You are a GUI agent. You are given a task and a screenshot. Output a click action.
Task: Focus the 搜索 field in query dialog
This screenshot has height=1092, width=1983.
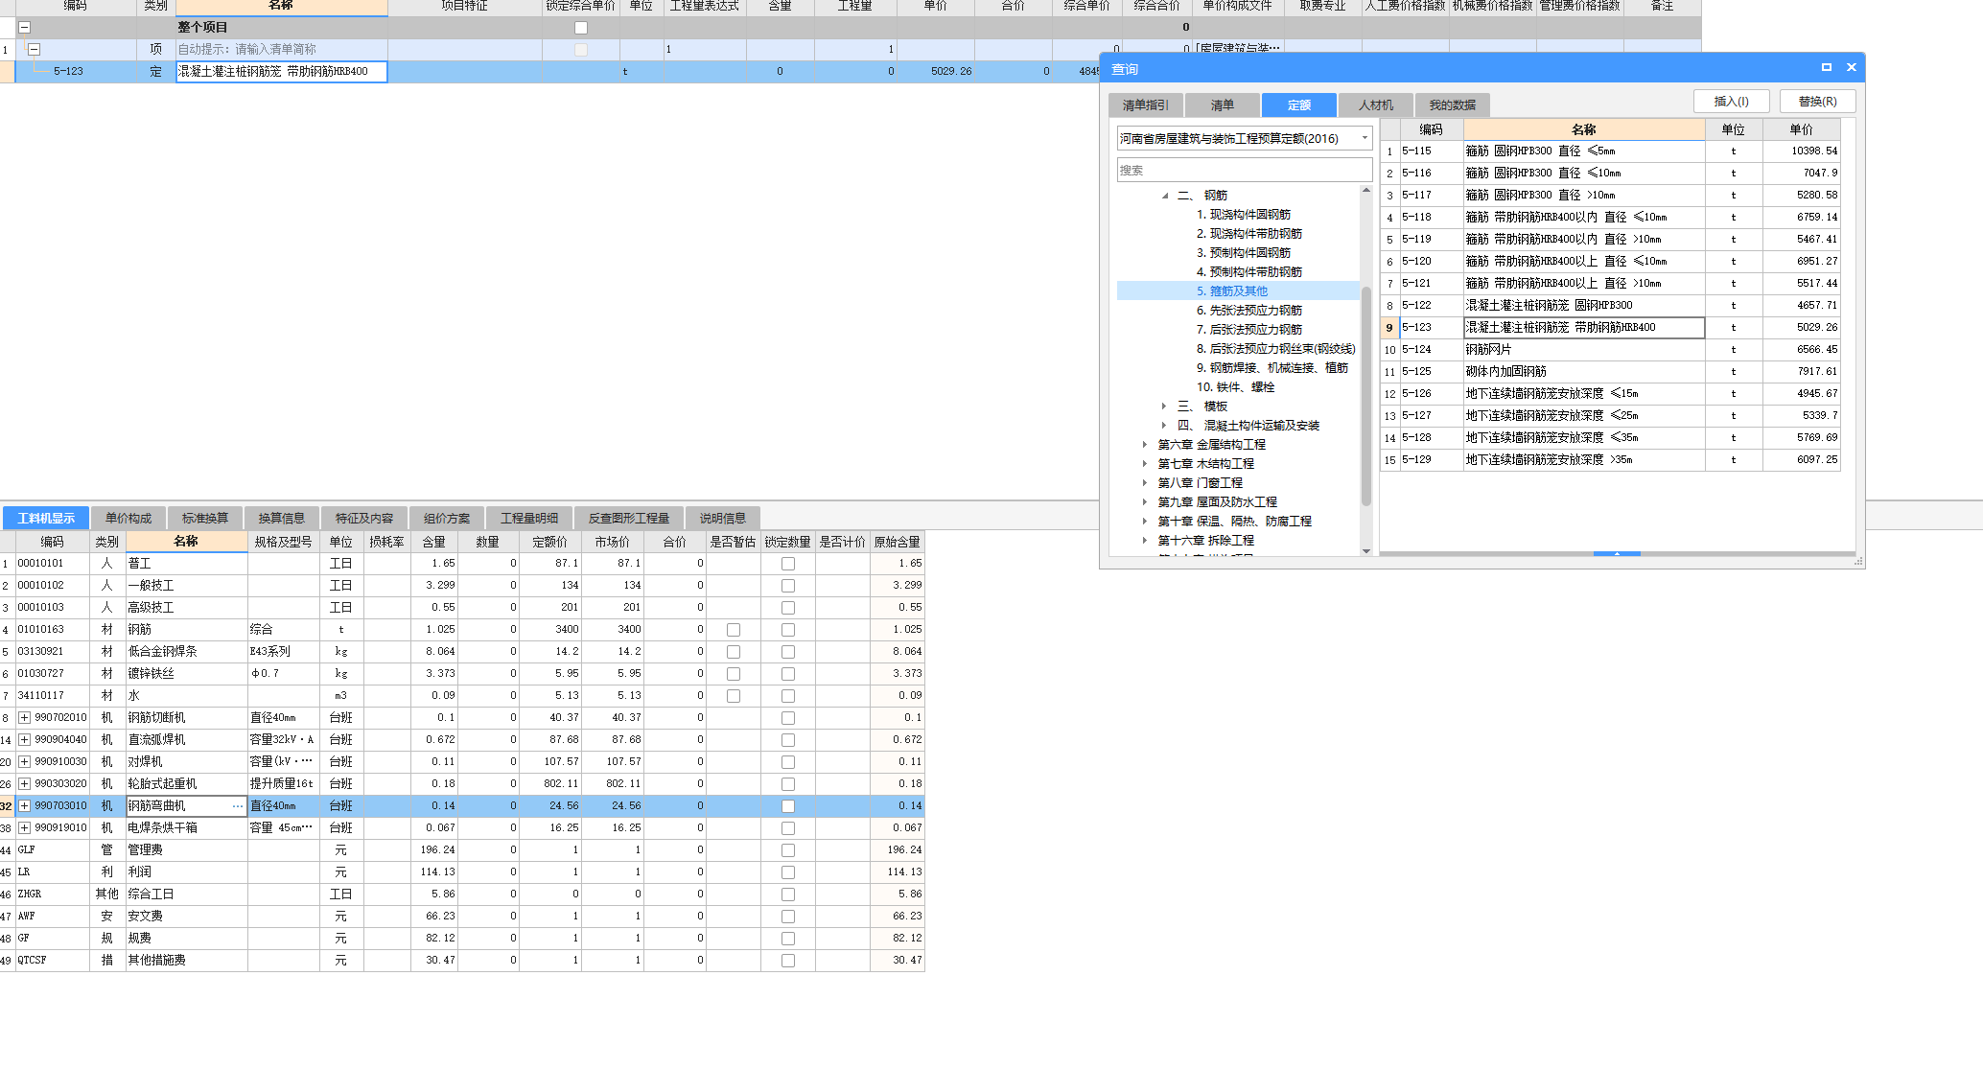click(1245, 171)
